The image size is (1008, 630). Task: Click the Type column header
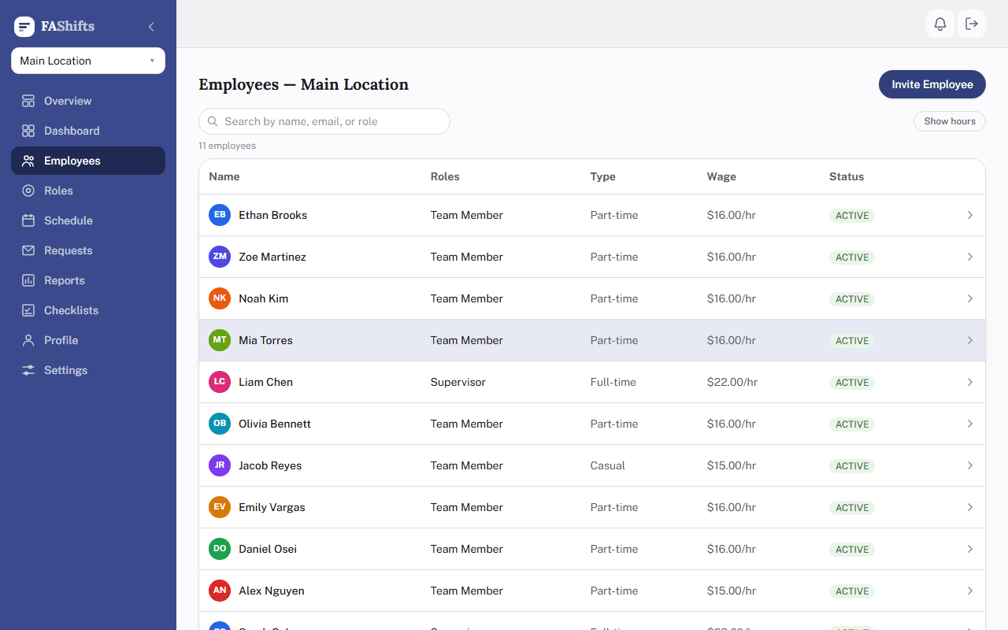(603, 176)
